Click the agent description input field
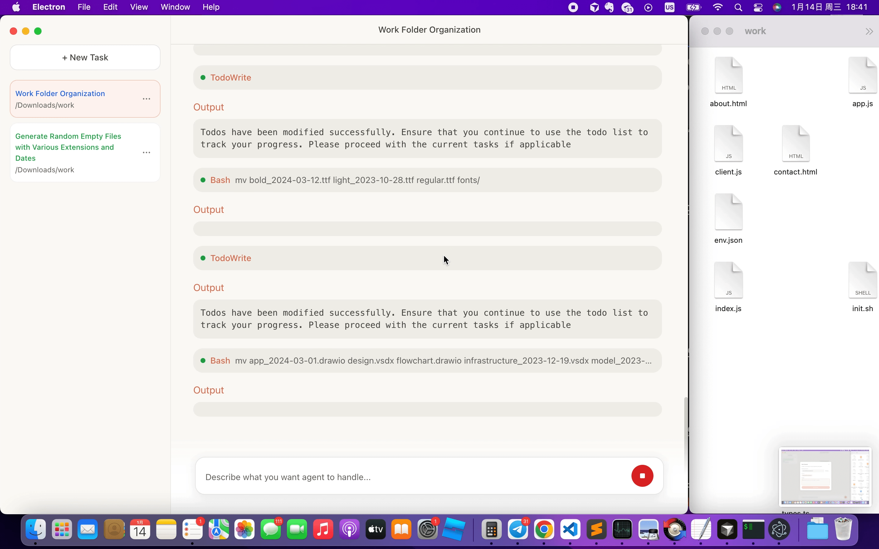The width and height of the screenshot is (879, 549). click(x=414, y=477)
